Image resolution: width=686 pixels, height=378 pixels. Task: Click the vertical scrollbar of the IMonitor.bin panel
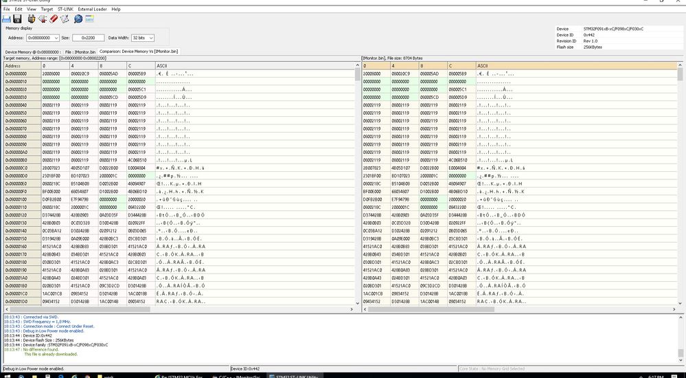pyautogui.click(x=681, y=184)
